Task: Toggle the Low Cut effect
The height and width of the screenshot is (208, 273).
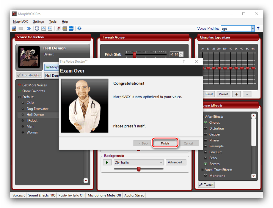Action: point(205,152)
